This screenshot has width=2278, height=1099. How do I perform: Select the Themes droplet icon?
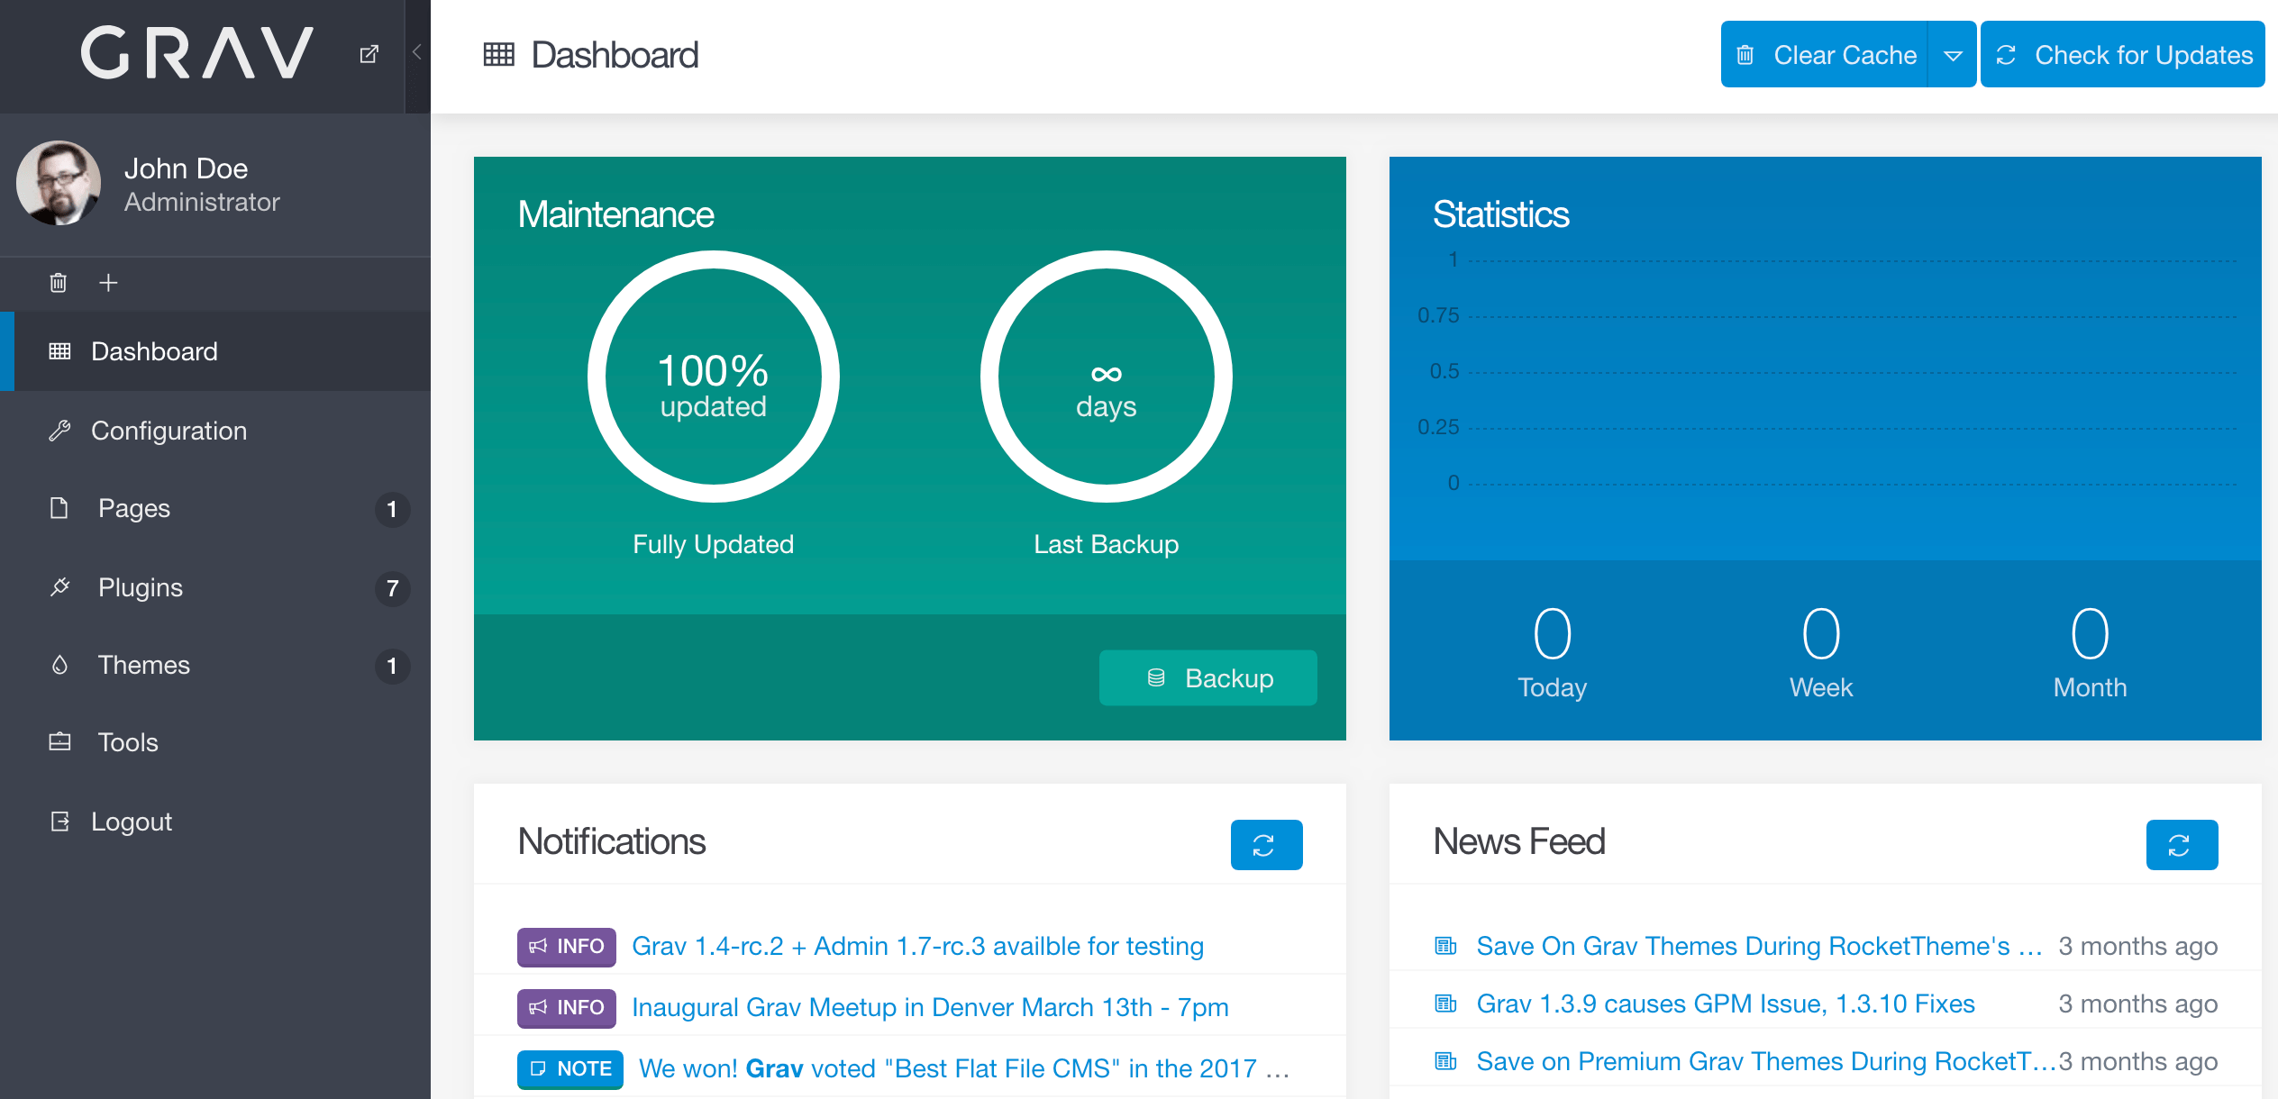59,665
